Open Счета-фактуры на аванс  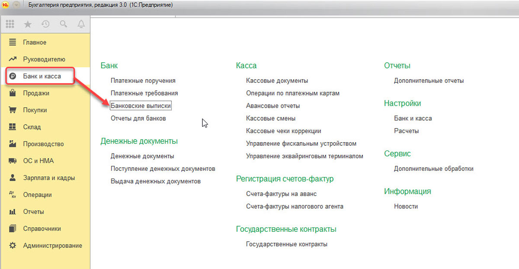click(x=281, y=194)
